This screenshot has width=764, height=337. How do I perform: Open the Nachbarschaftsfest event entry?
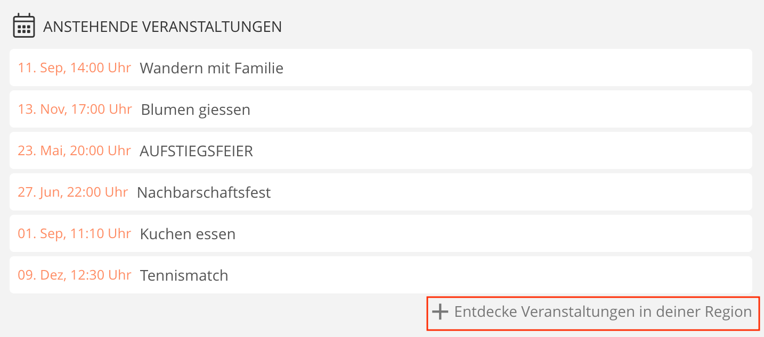tap(204, 192)
